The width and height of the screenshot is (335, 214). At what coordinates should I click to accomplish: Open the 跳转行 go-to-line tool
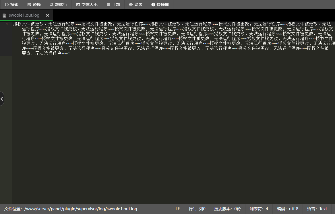coord(58,5)
